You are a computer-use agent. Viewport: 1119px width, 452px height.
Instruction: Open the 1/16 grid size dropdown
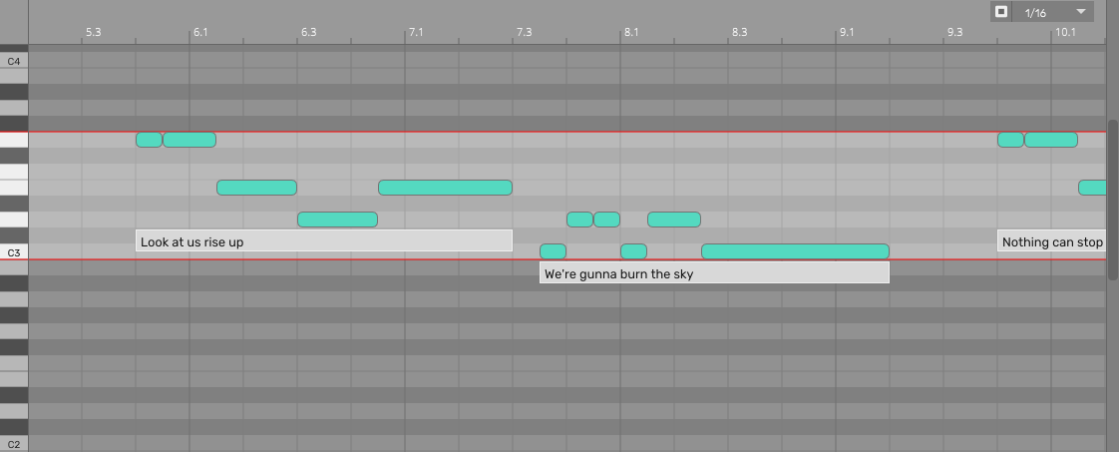coord(1052,11)
